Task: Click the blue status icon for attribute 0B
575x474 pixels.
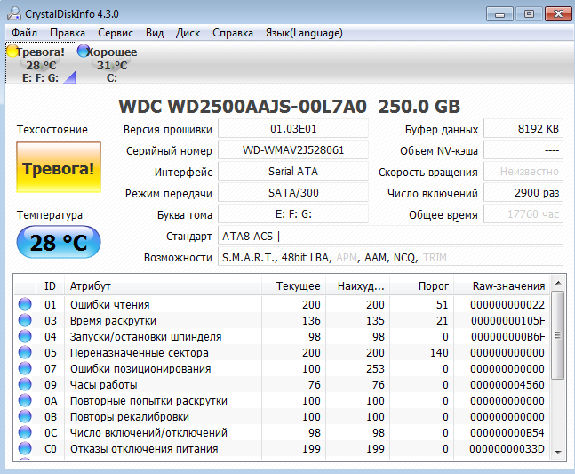Action: (x=25, y=416)
